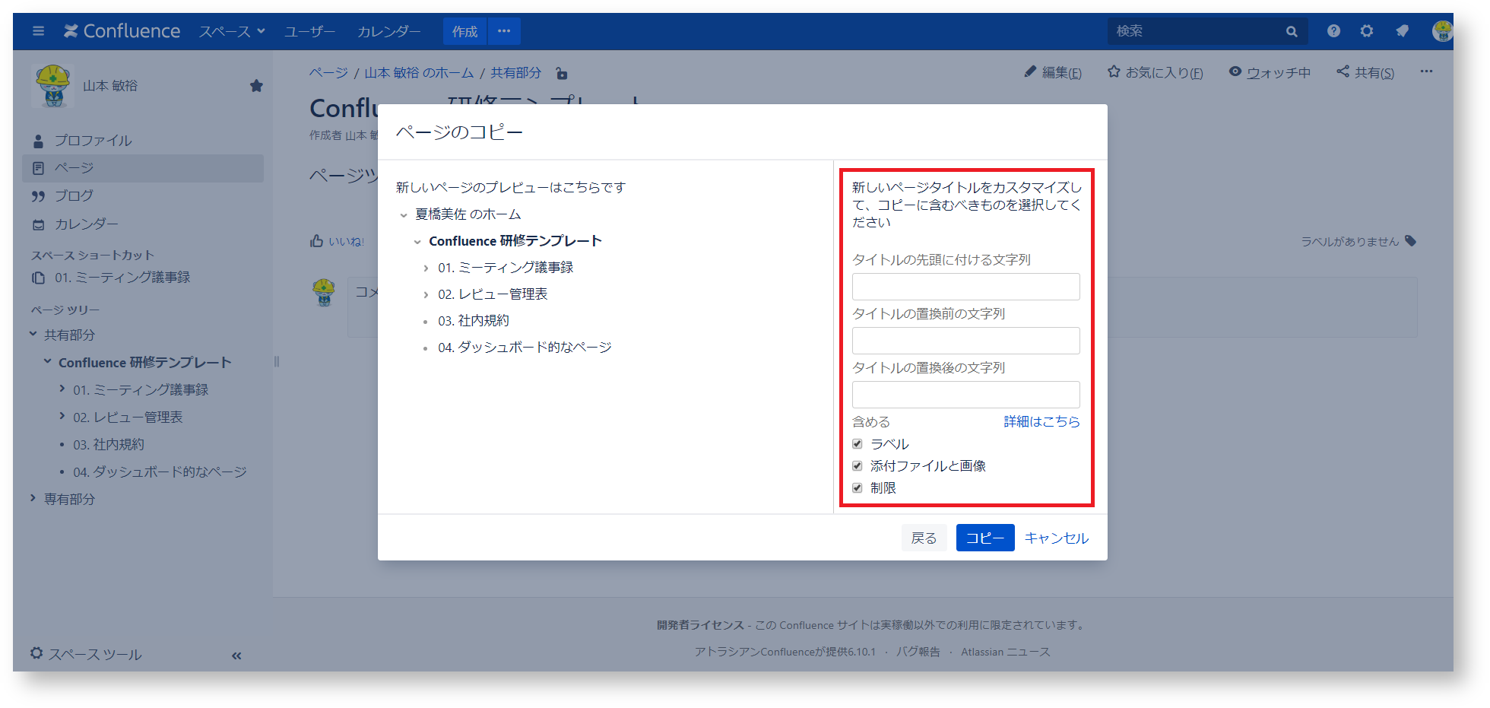This screenshot has height=708, width=1490.
Task: Select 04. ダッシュボード的なページ in preview tree
Action: coord(525,348)
